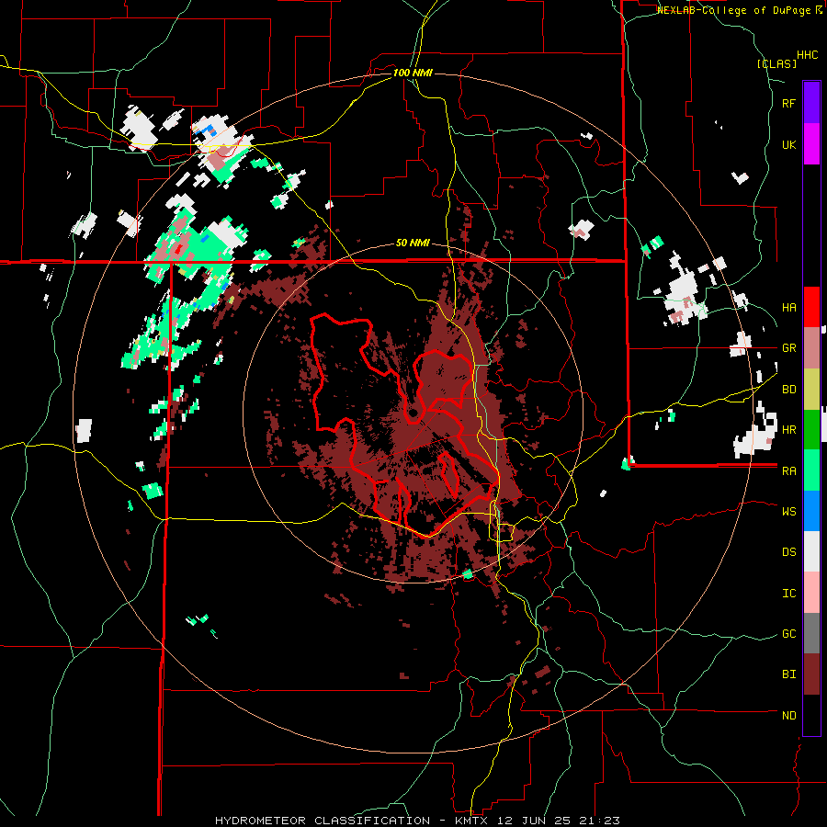
Task: Select the GR legend label
Action: [788, 348]
